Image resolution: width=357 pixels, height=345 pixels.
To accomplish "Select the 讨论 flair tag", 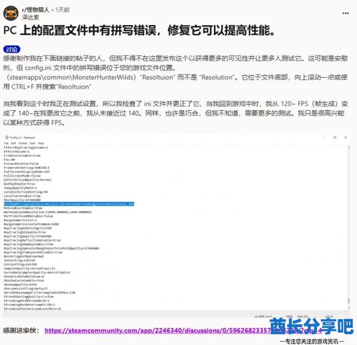I will coord(12,49).
